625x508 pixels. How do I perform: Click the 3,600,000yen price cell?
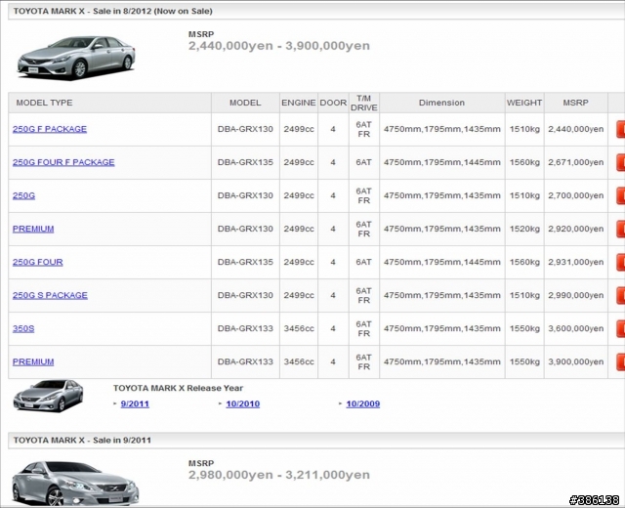coord(575,328)
